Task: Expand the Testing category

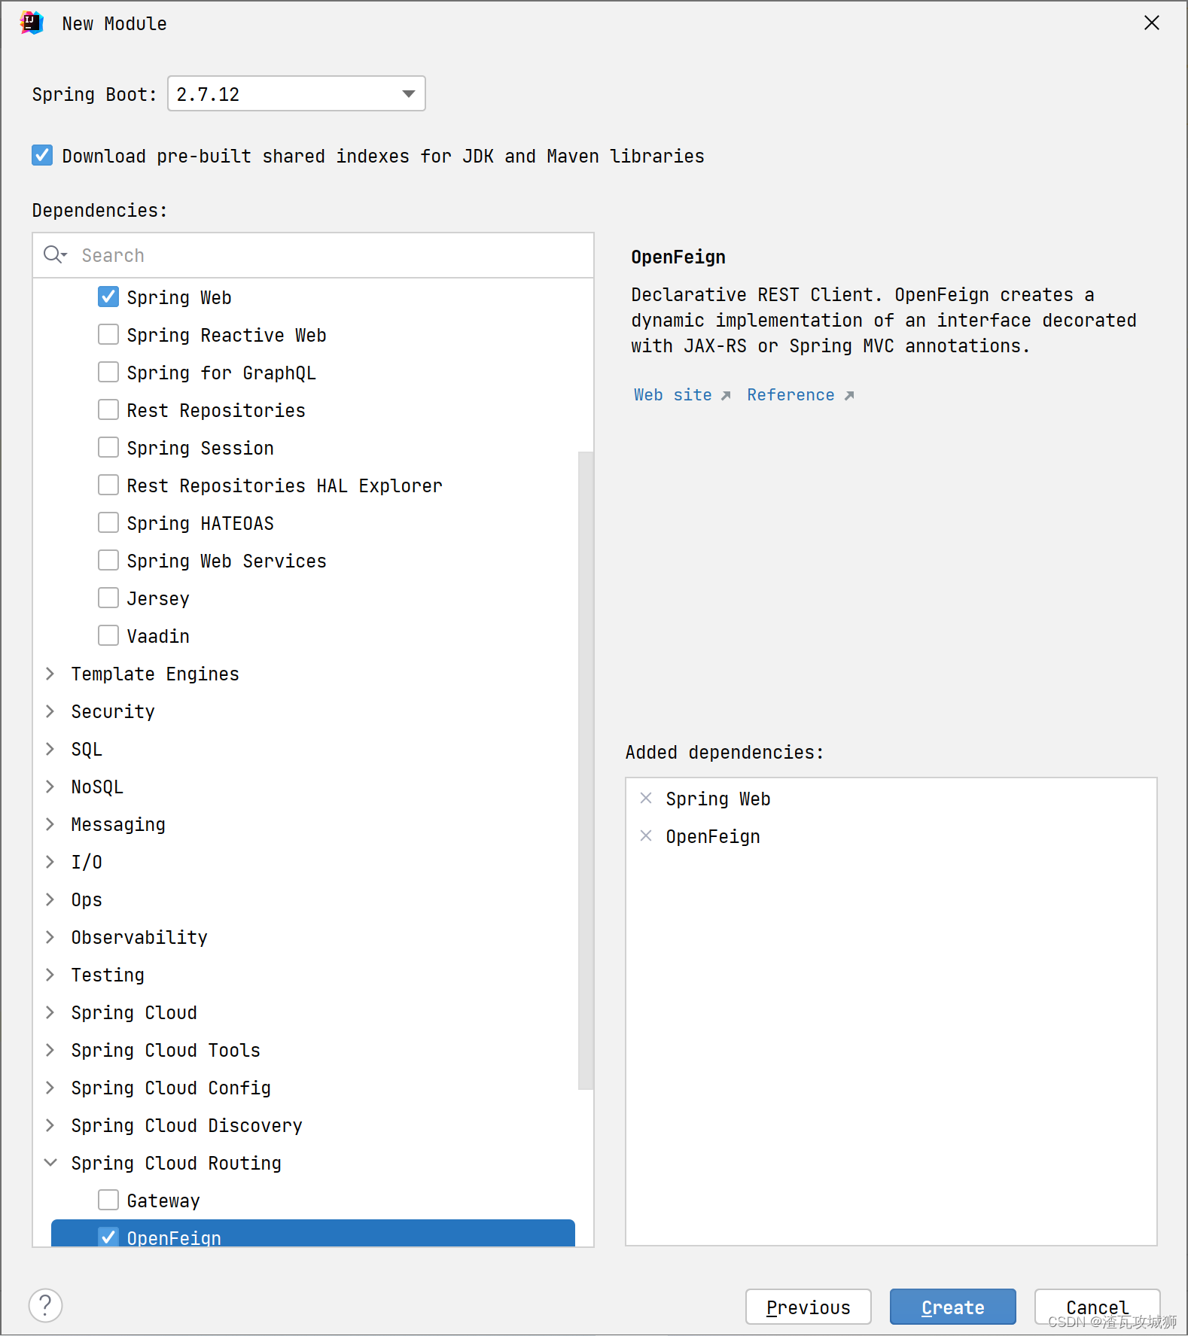Action: tap(50, 975)
